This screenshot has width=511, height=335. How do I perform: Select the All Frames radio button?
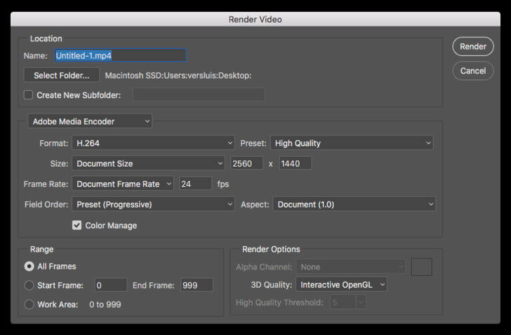point(29,266)
